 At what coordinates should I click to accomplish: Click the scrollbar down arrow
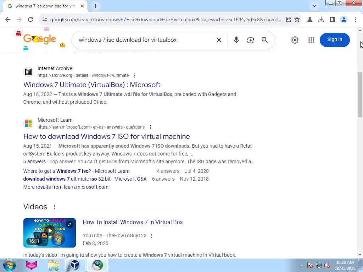pos(360,255)
